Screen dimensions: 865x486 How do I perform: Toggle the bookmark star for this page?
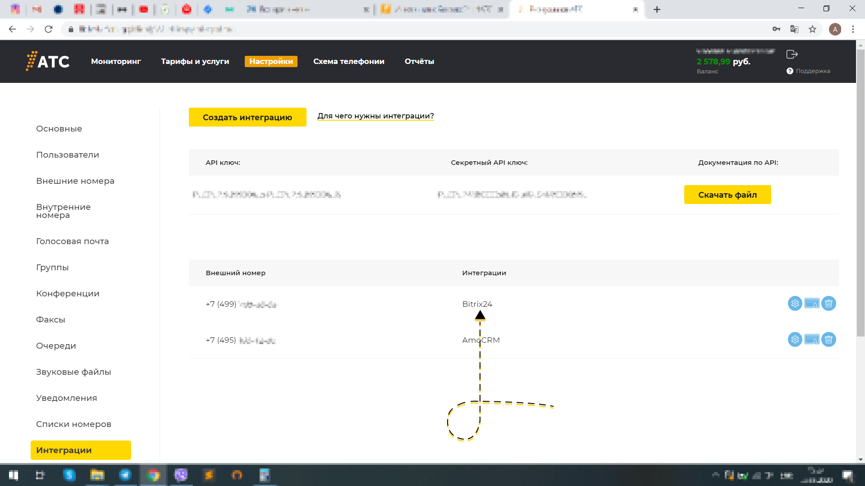[812, 29]
